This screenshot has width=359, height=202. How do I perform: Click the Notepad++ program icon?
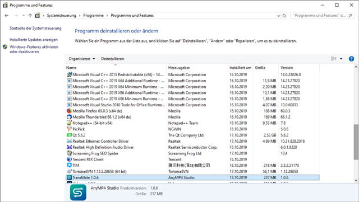(x=69, y=123)
